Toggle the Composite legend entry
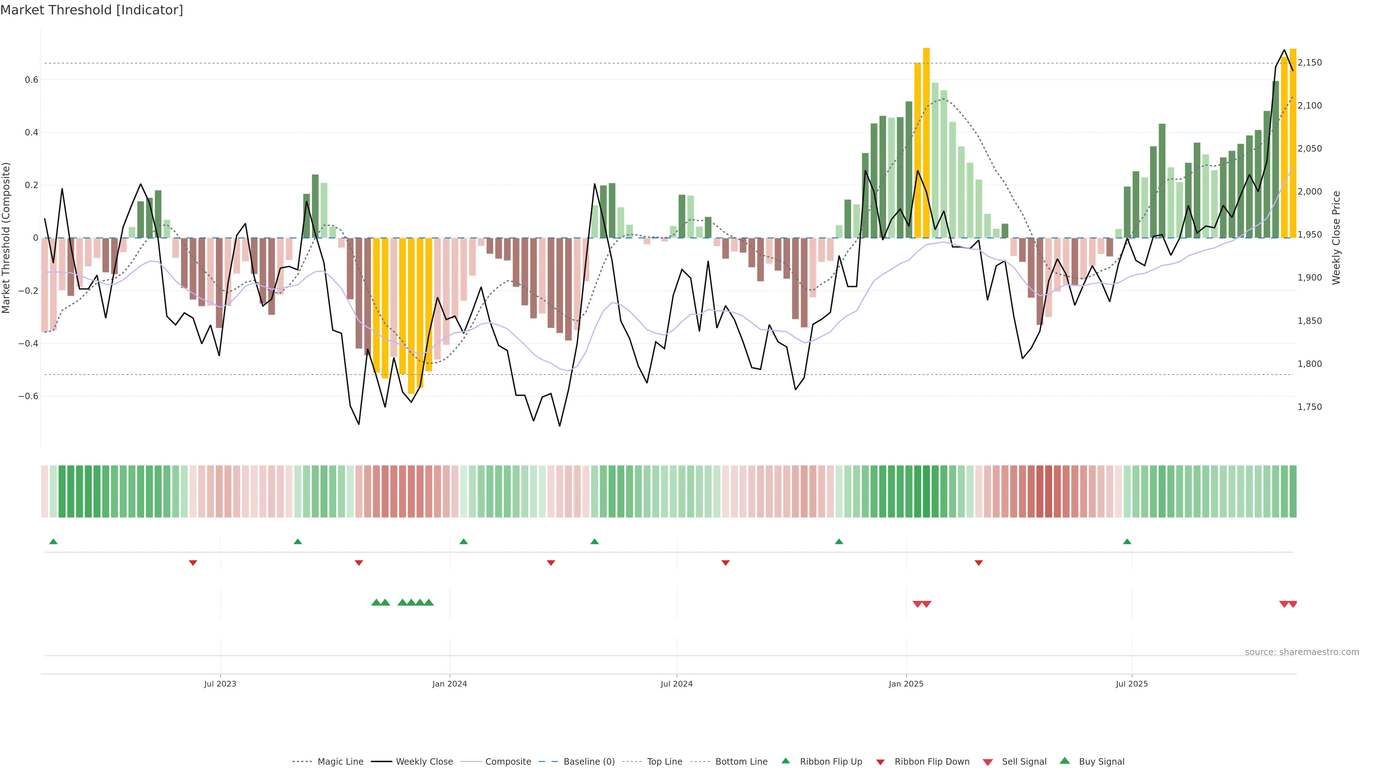1377x774 pixels. click(508, 762)
